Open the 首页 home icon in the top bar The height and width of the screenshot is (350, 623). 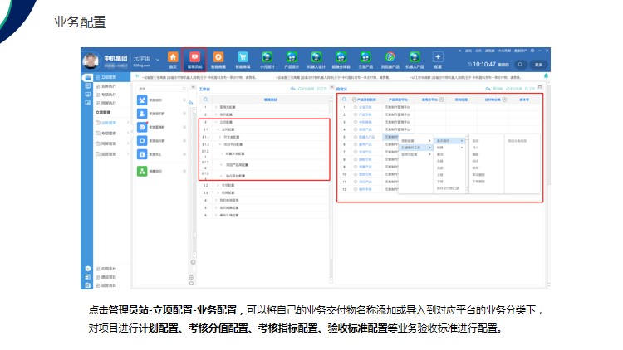(173, 57)
